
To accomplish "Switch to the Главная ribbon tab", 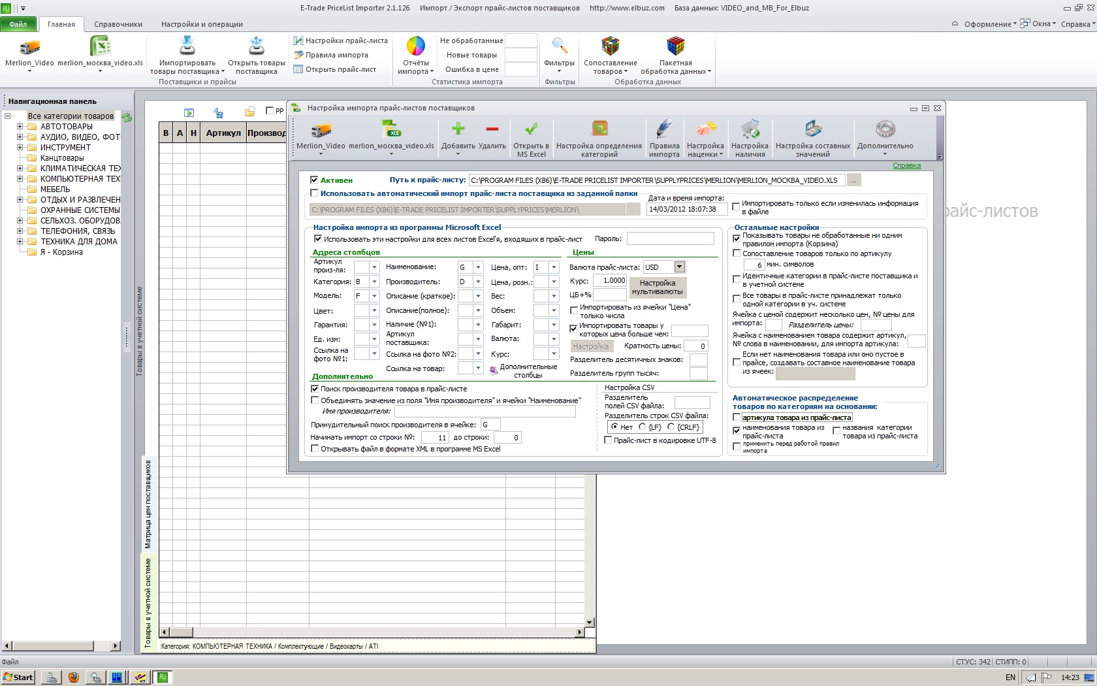I will [x=61, y=24].
